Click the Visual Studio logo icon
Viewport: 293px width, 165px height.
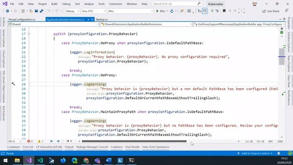coord(5,4)
